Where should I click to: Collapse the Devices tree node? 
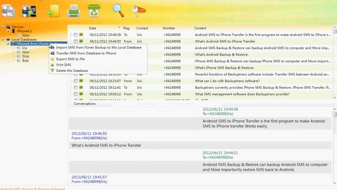[3, 27]
